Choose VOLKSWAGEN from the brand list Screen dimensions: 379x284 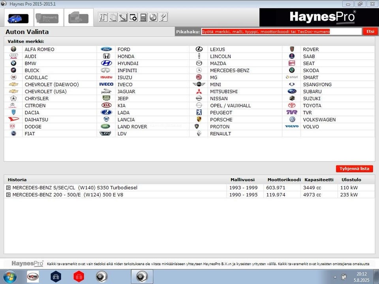click(319, 120)
